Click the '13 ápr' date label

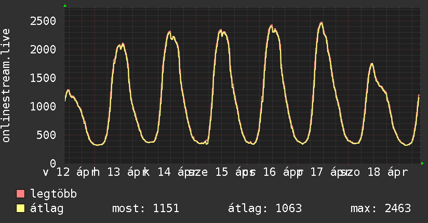click(x=121, y=172)
